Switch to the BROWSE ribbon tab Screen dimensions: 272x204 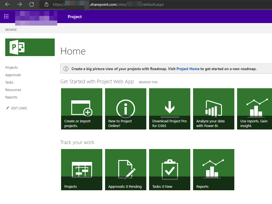11,30
